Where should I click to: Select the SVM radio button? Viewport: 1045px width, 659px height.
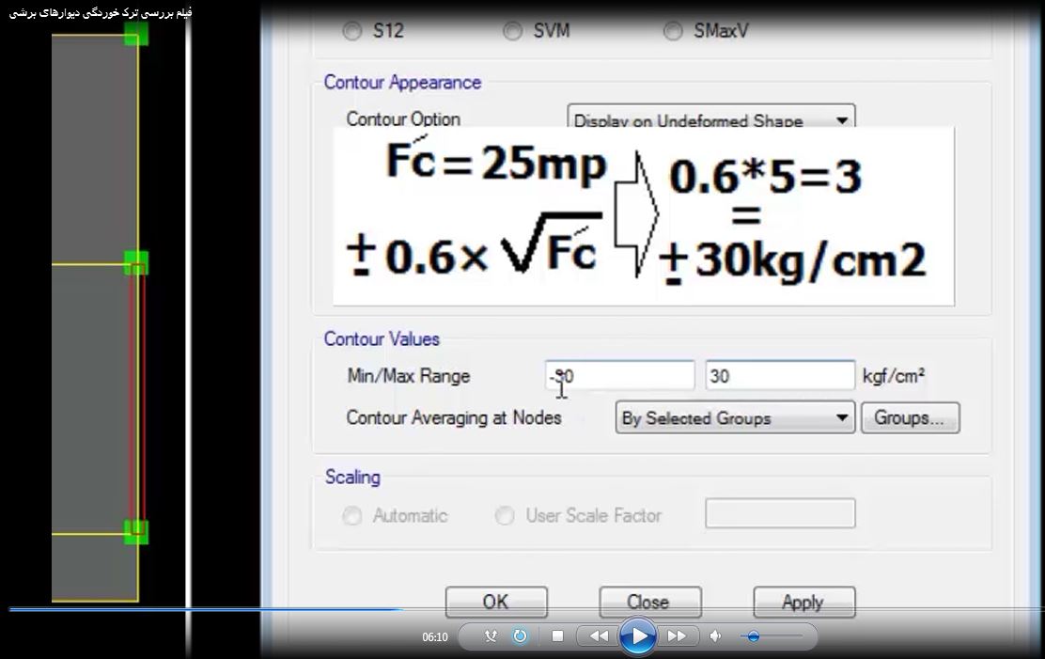512,32
